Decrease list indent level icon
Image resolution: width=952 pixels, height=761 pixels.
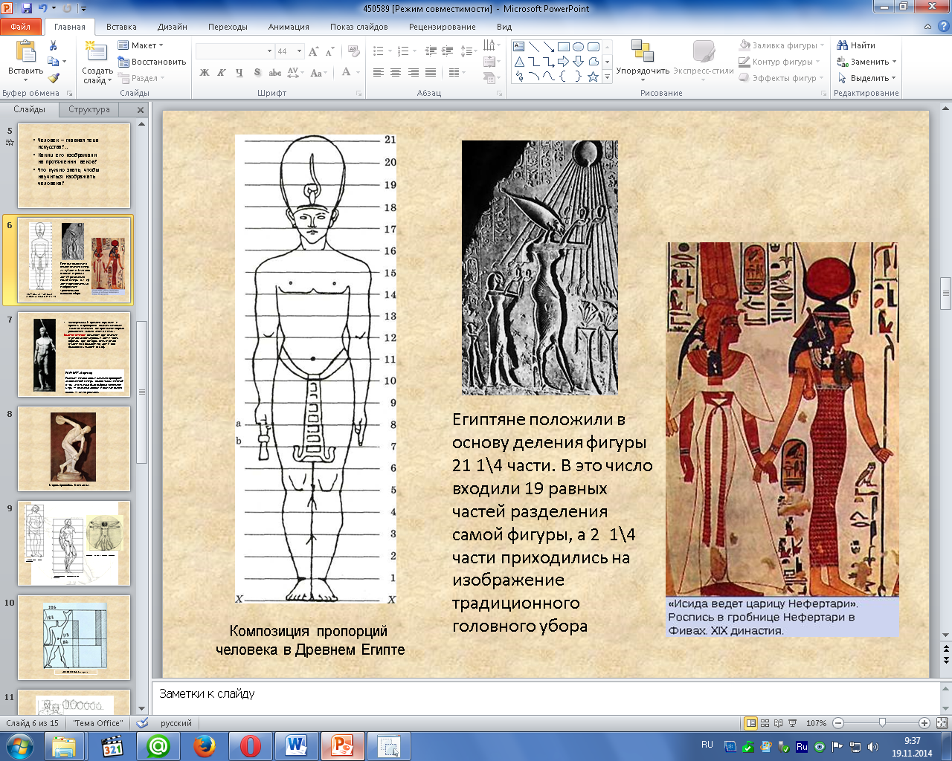coord(431,51)
